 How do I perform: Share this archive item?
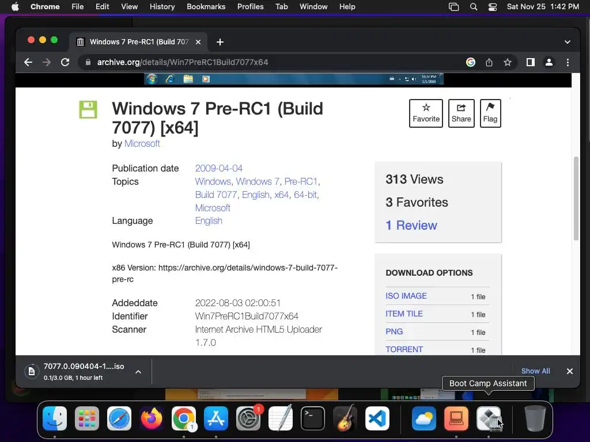tap(462, 113)
